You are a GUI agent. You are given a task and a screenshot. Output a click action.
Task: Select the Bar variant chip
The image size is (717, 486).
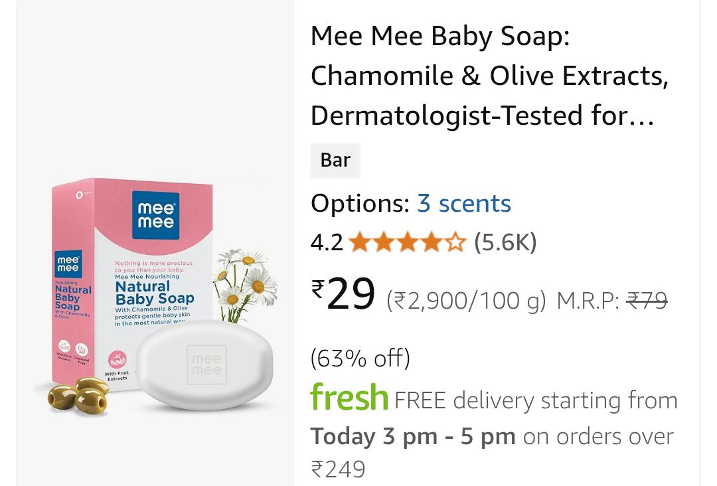[335, 161]
